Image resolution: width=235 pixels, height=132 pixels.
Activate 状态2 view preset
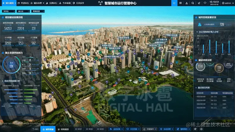[90, 129]
